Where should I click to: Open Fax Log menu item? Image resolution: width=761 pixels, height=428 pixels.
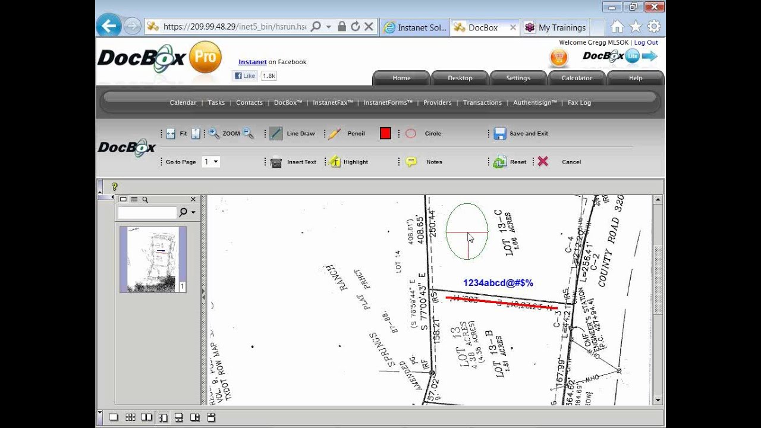[x=579, y=103]
